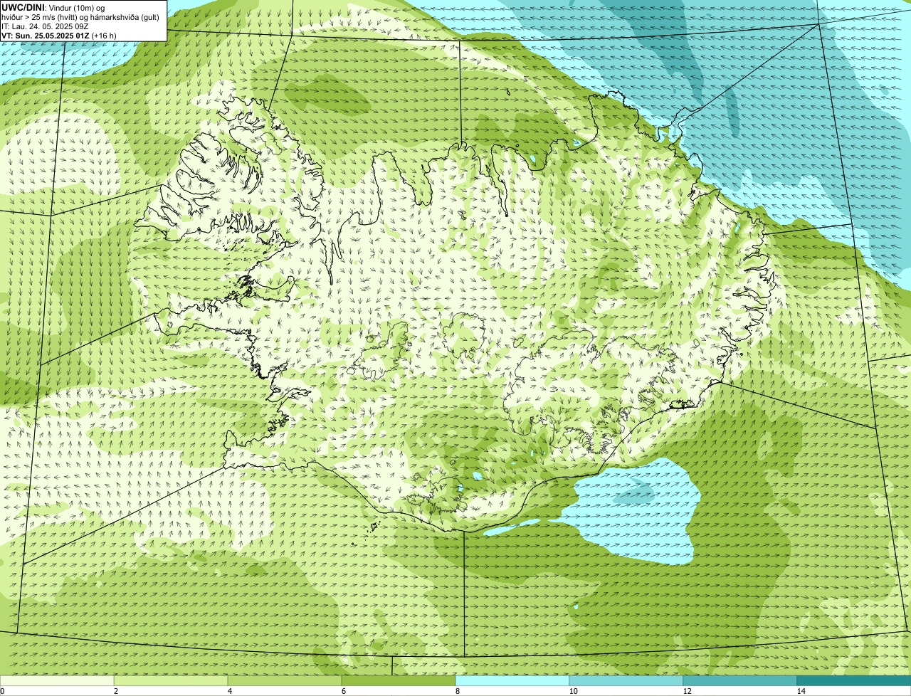This screenshot has width=911, height=696.
Task: Click the "10" label on the wind scale
Action: pyautogui.click(x=573, y=691)
